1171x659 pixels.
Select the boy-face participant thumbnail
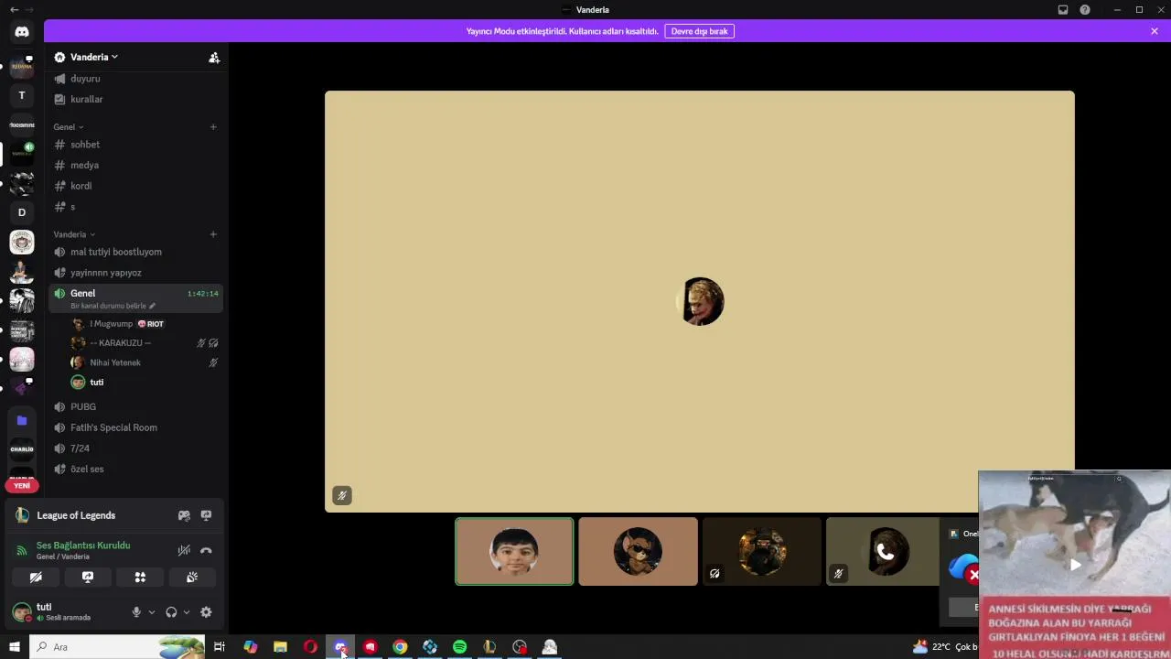514,551
